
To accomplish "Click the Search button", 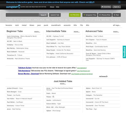I will coord(43,15).
